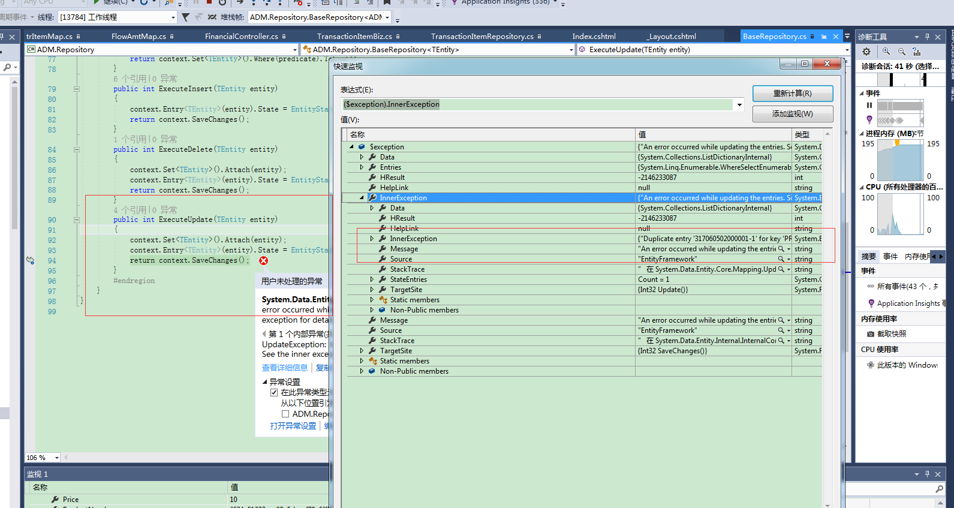Viewport: 954px width, 508px height.
Task: Switch to the FlowAmtMap.cs tab
Action: pos(139,37)
